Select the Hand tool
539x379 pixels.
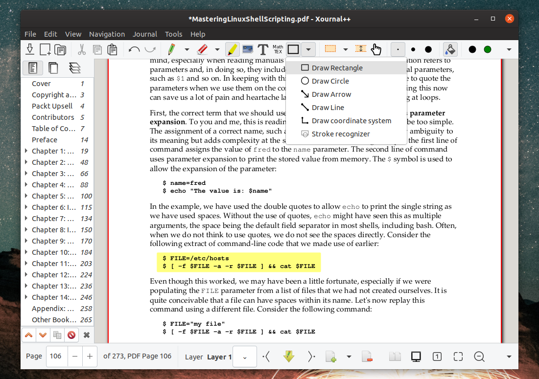[376, 49]
